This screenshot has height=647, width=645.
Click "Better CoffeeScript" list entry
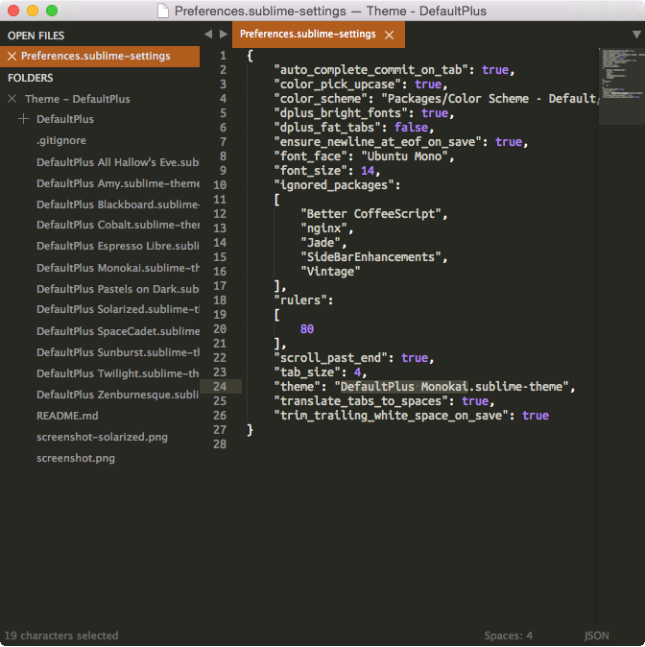(371, 214)
